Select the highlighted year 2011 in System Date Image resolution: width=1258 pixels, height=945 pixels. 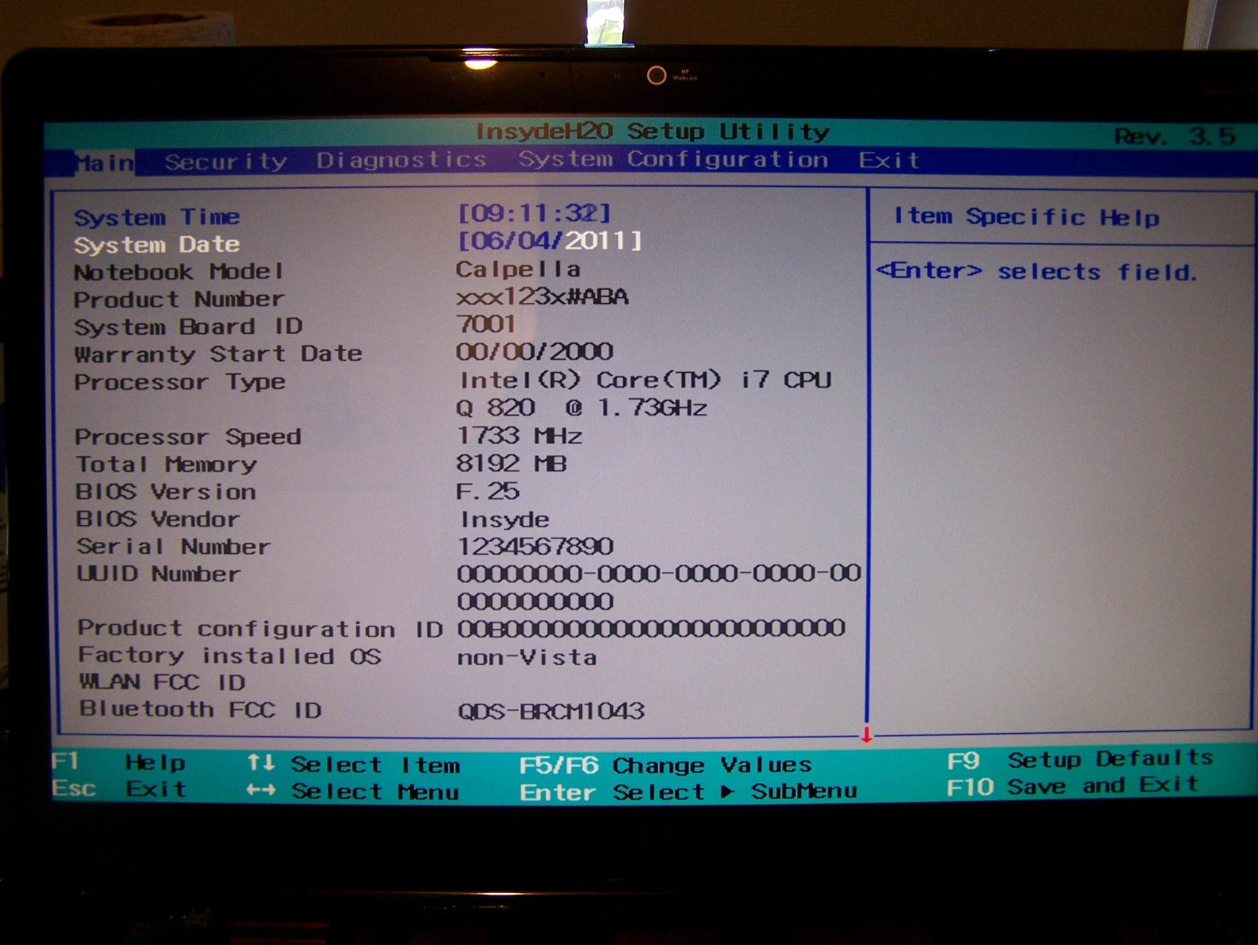(x=595, y=240)
